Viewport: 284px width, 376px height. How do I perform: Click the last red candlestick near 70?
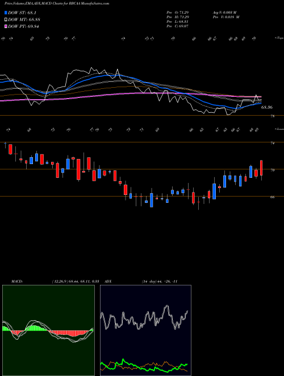coord(261,168)
